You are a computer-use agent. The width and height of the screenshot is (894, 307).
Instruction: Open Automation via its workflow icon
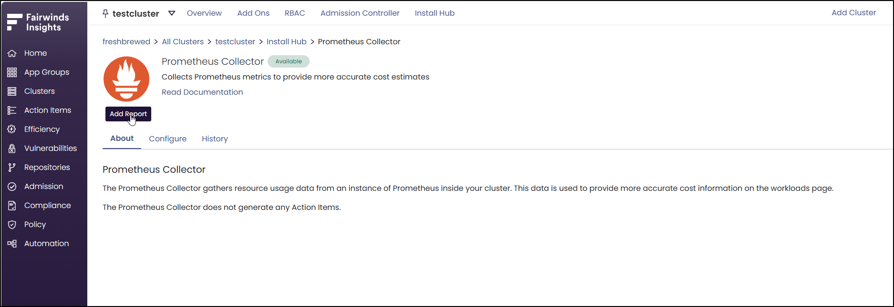[x=12, y=244]
